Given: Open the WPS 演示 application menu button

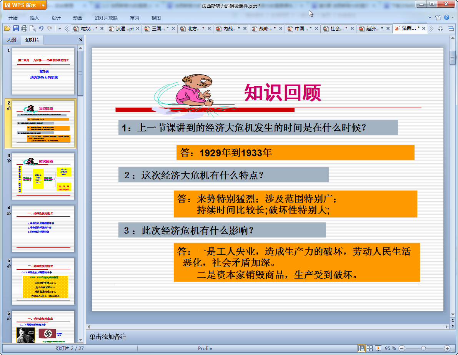Looking at the screenshot, I should coord(21,5).
